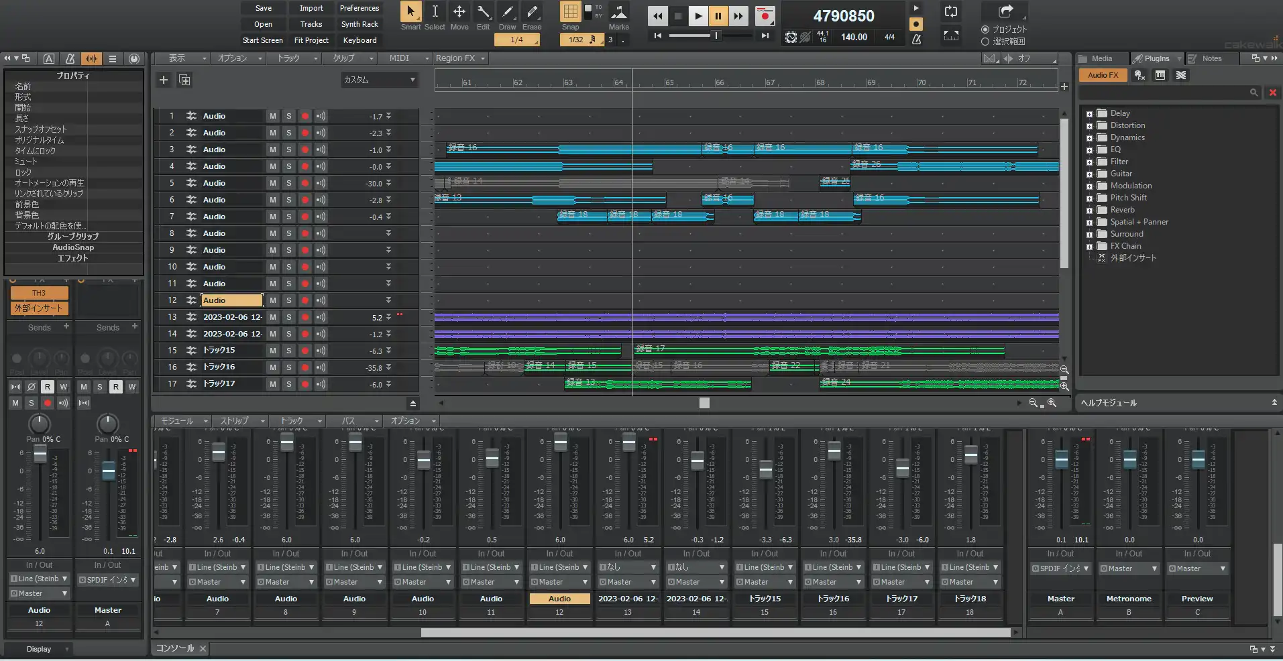Click the Metronome bus volume fader
The width and height of the screenshot is (1283, 661).
tap(1130, 461)
